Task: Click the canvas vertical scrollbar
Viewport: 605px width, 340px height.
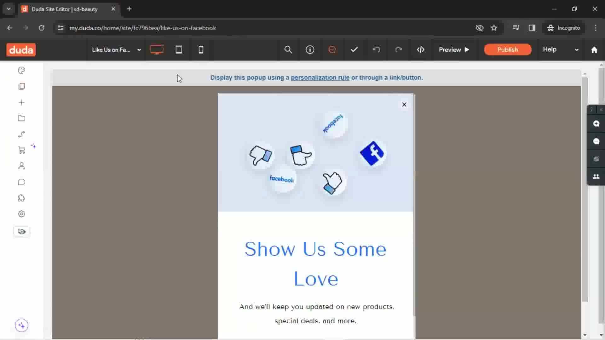Action: (585, 189)
